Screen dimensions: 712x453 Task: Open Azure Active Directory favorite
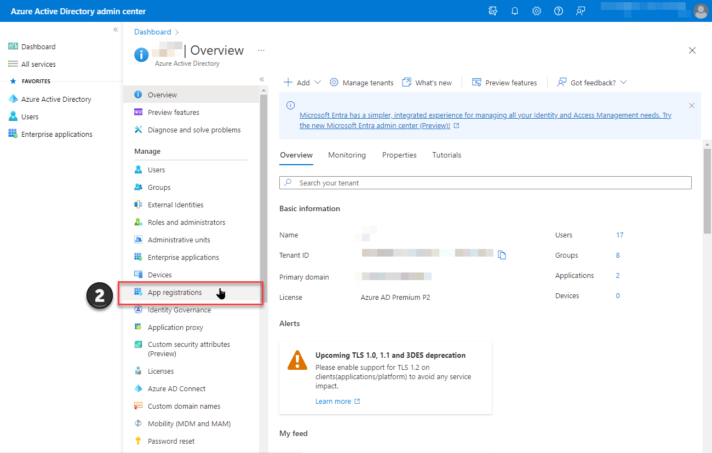point(49,99)
